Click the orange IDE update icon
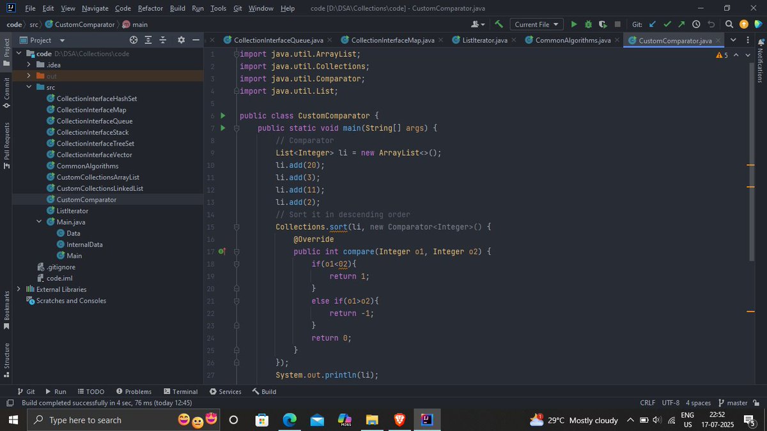The image size is (767, 431). click(x=743, y=24)
